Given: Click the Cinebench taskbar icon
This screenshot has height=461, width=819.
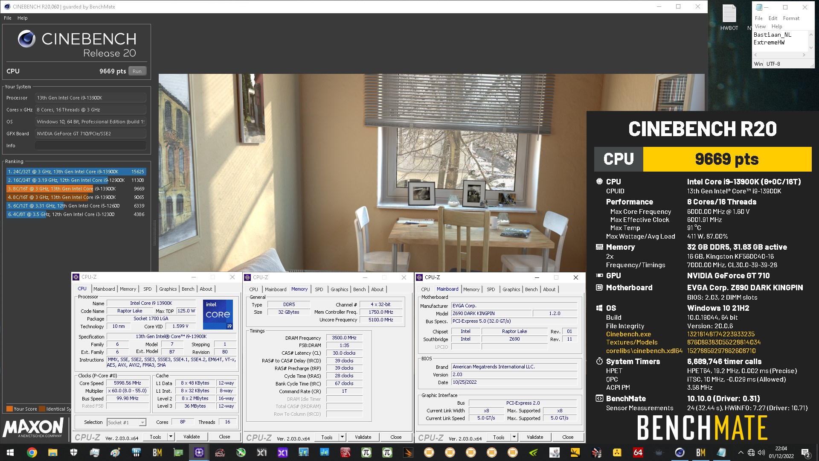Looking at the screenshot, I should click(680, 452).
